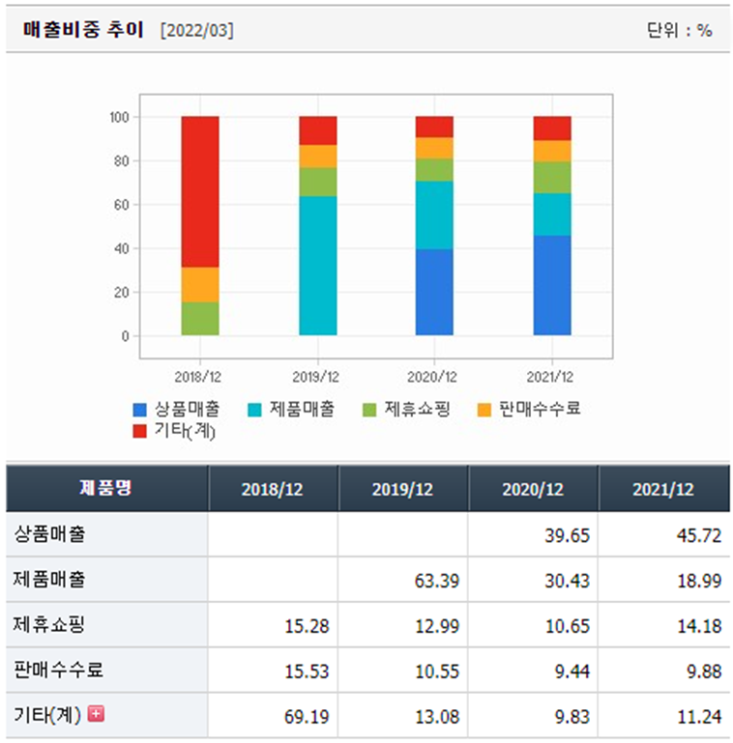733x743 pixels.
Task: Click the 매출비중 추이 section title
Action: (83, 30)
